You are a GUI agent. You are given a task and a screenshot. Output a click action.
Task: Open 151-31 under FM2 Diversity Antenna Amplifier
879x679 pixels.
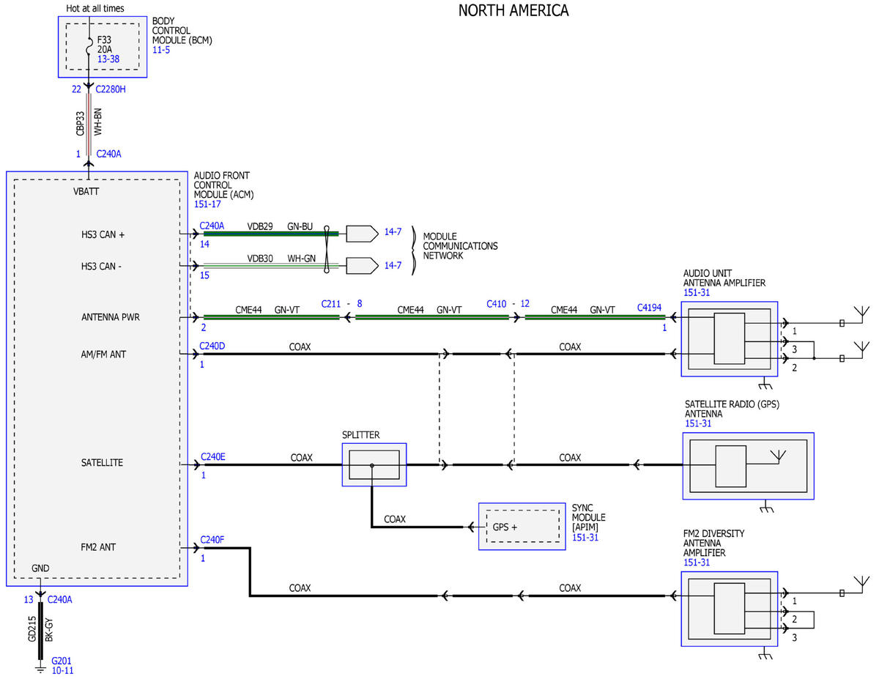coord(696,563)
